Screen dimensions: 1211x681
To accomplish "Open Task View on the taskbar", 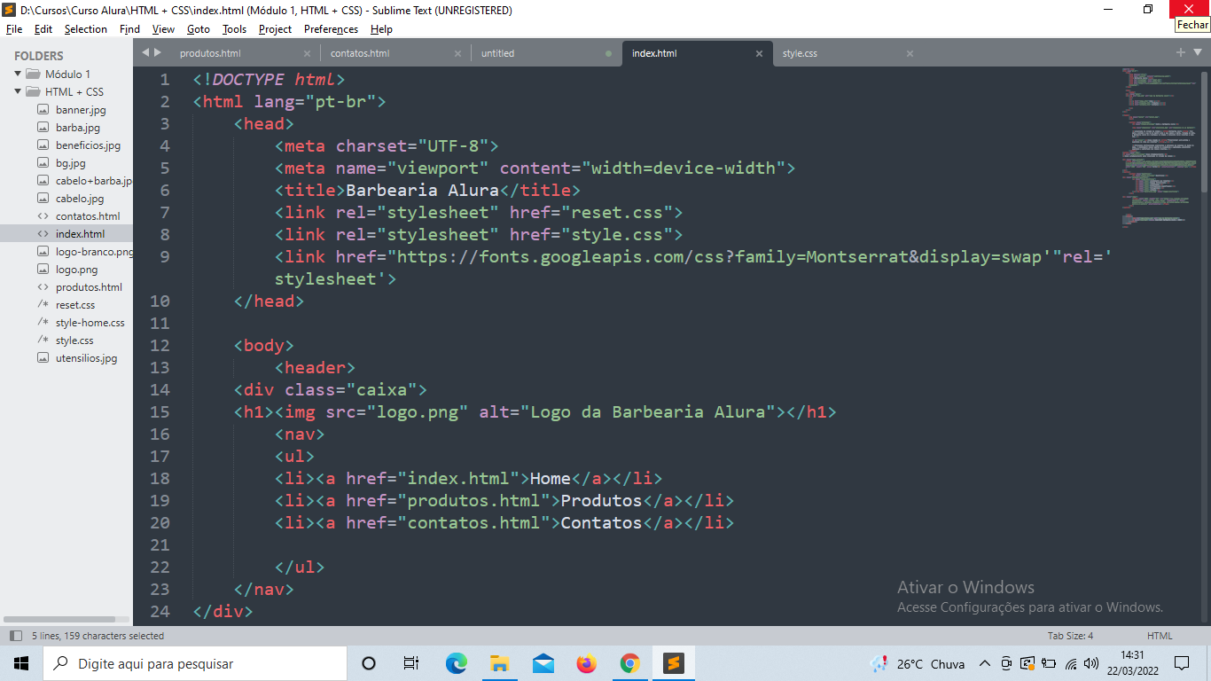I will pyautogui.click(x=411, y=663).
